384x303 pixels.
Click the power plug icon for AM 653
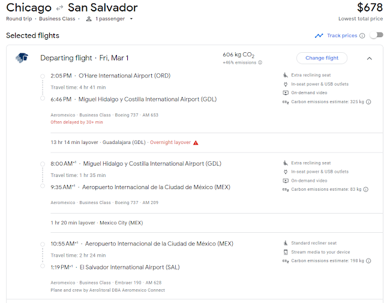(x=286, y=84)
